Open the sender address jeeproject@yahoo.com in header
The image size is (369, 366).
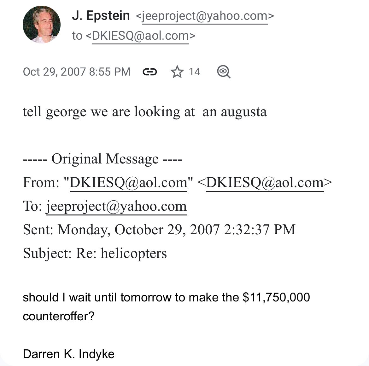tap(205, 16)
